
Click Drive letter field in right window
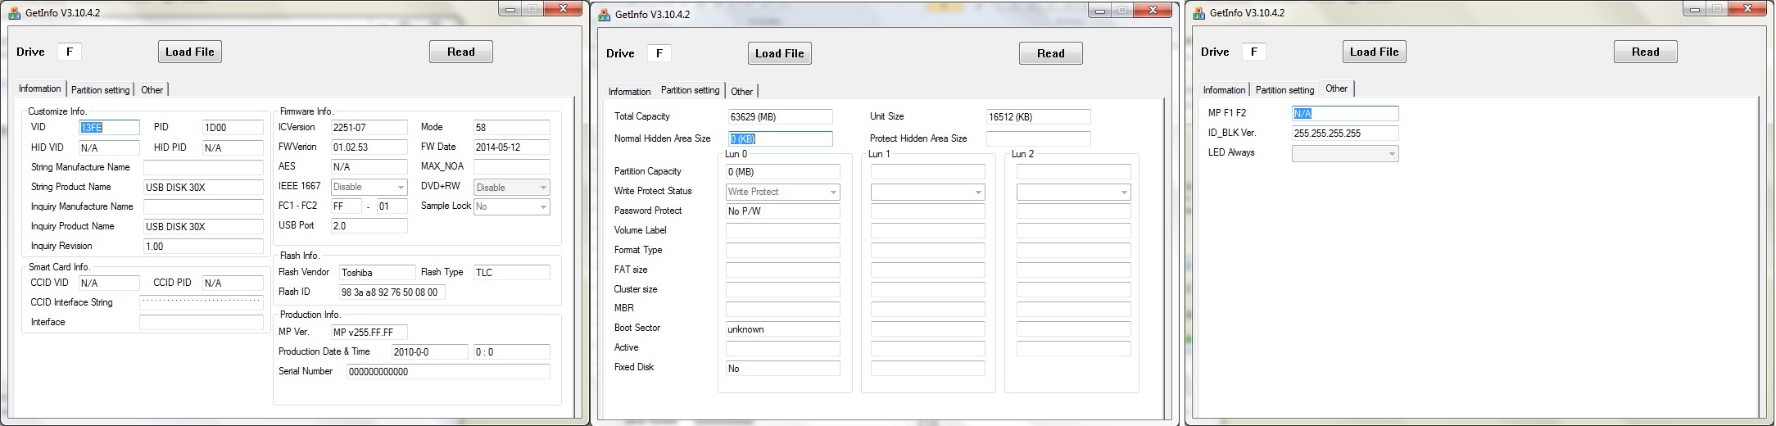tap(1254, 52)
